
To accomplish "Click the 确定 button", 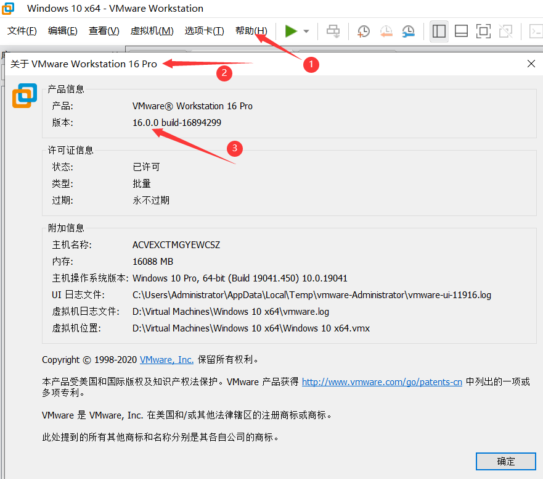I will (506, 461).
